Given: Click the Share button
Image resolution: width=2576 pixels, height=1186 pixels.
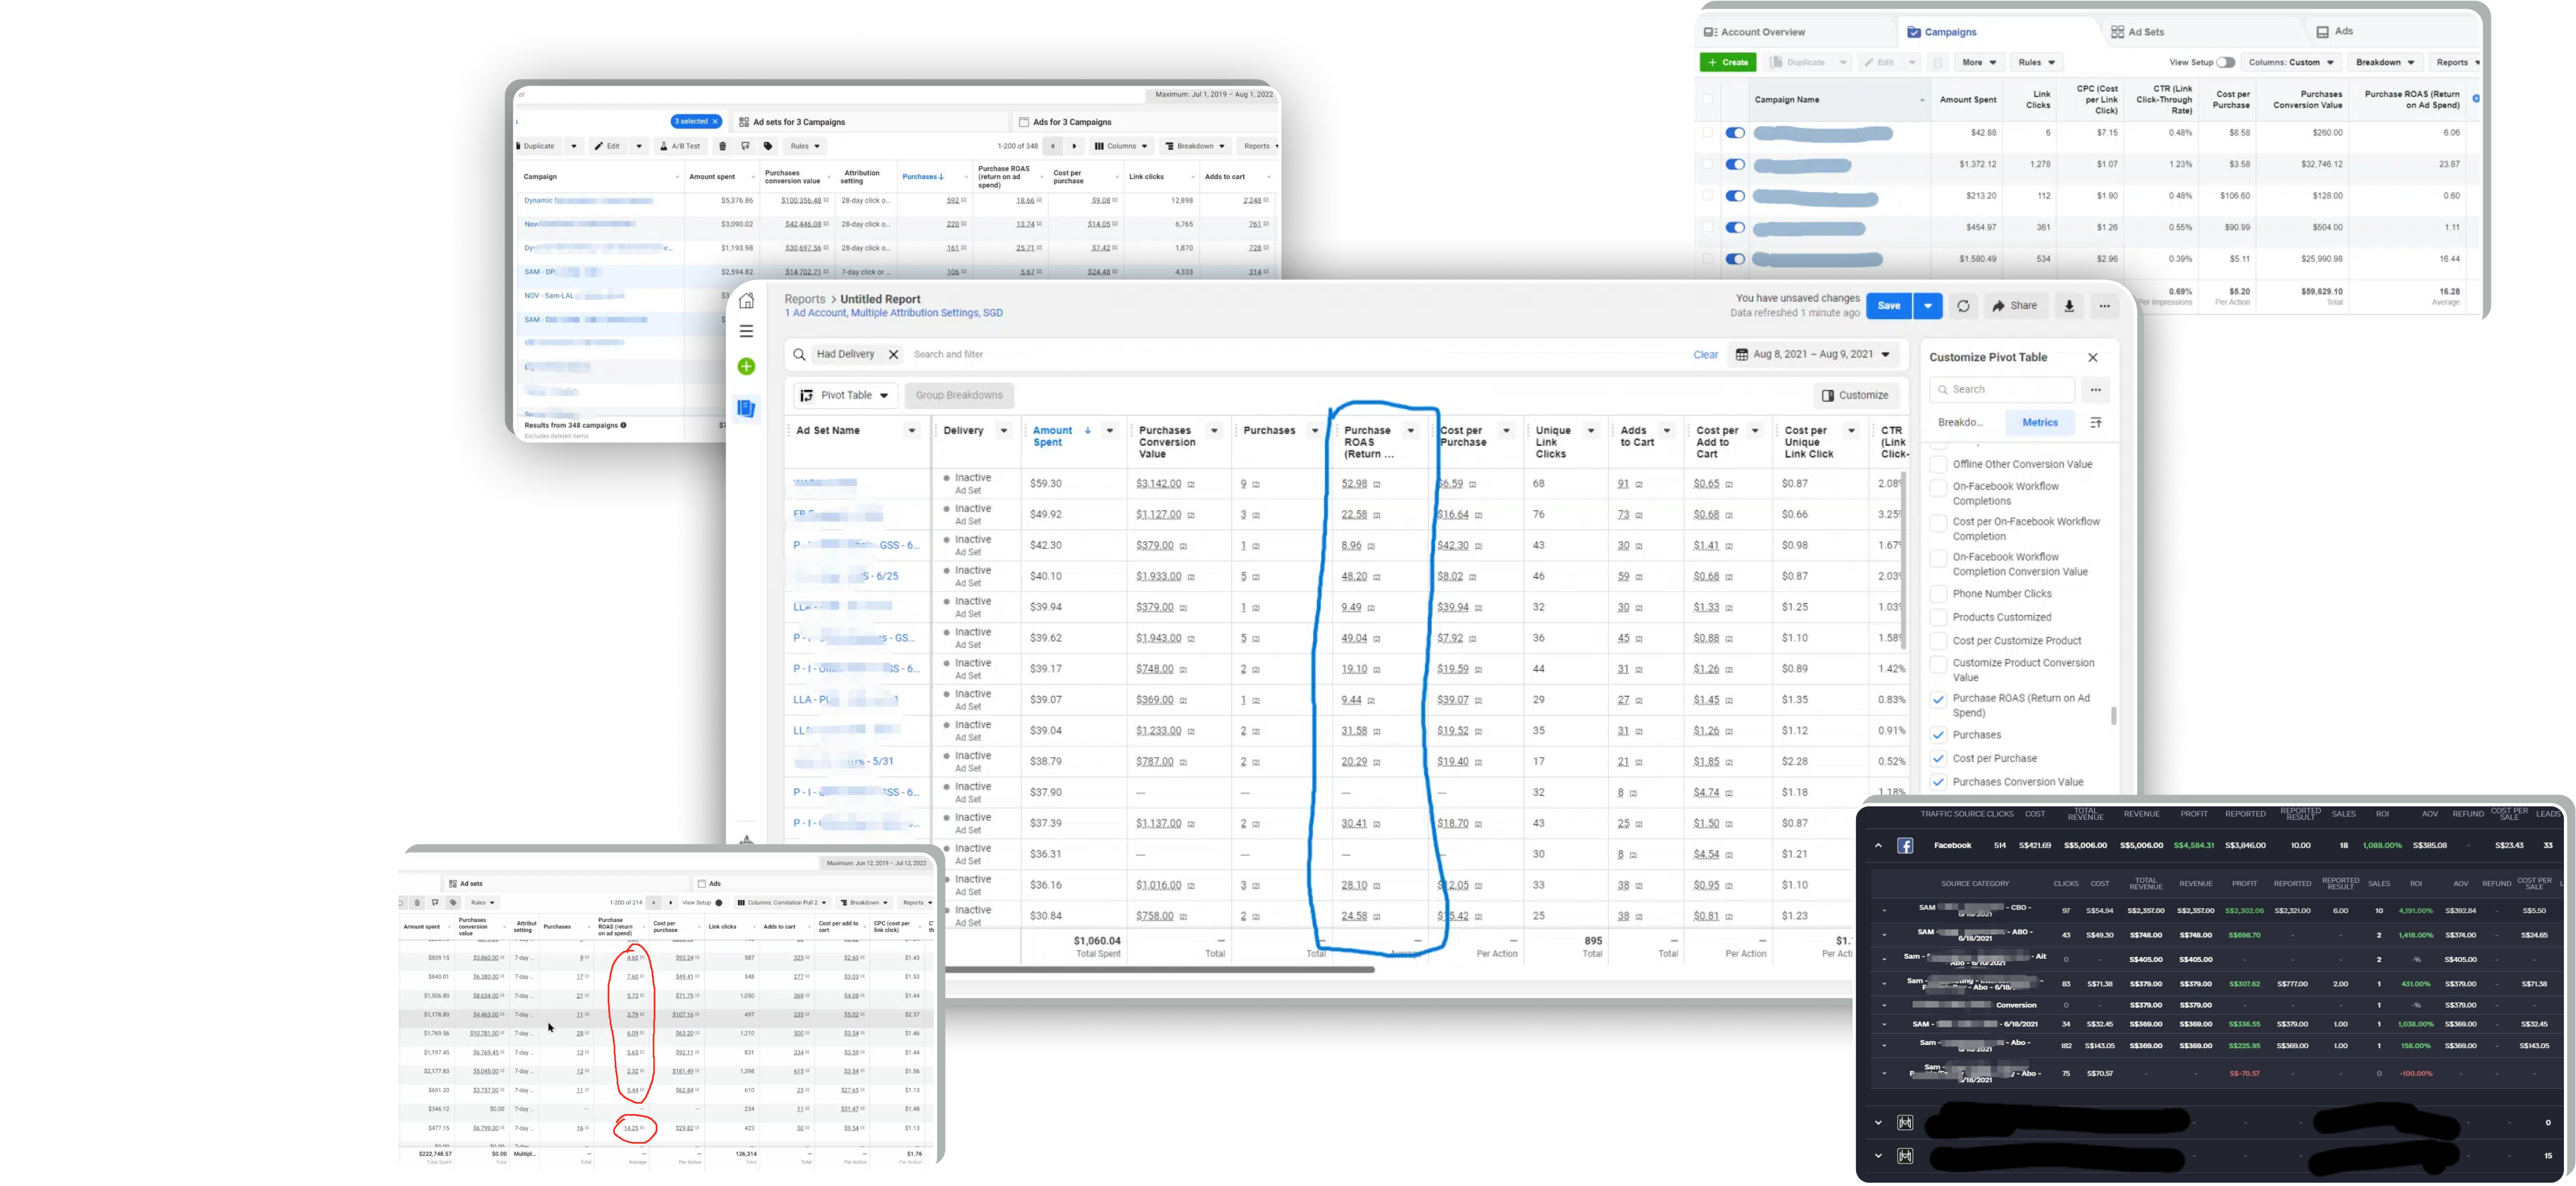Looking at the screenshot, I should tap(2014, 306).
